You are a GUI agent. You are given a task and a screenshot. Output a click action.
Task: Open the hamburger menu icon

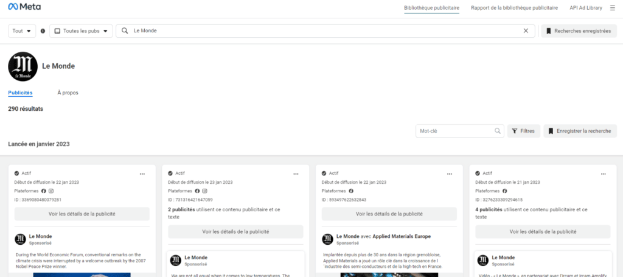coord(612,7)
